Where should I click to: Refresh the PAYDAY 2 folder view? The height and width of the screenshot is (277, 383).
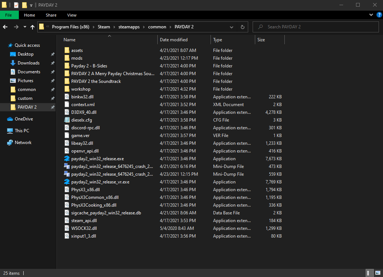tap(243, 27)
